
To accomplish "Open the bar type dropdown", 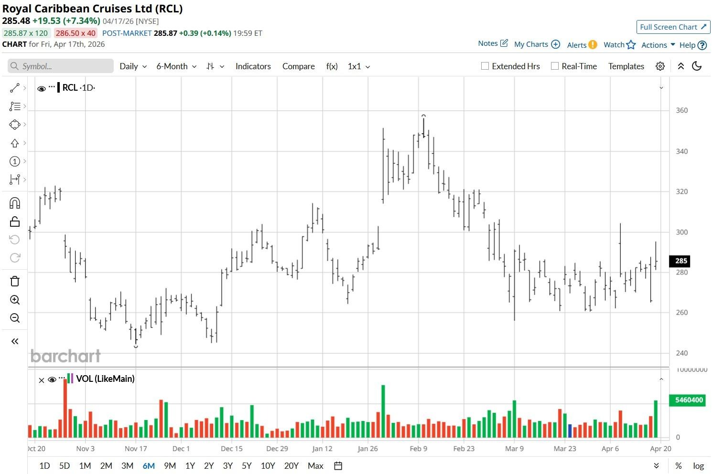I will point(215,66).
